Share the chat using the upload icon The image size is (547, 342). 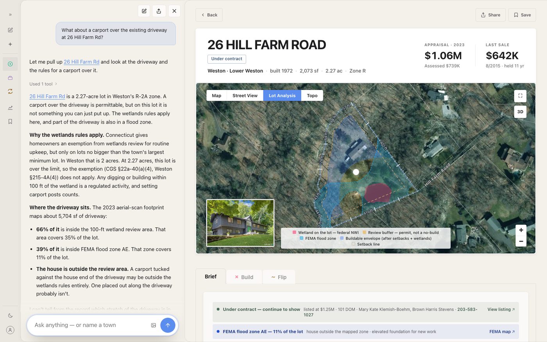[159, 11]
